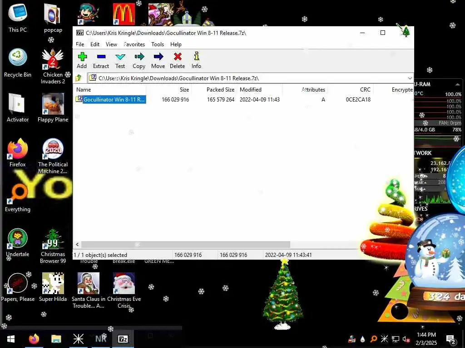
Task: Go up one folder level in 7-Zip
Action: point(79,78)
